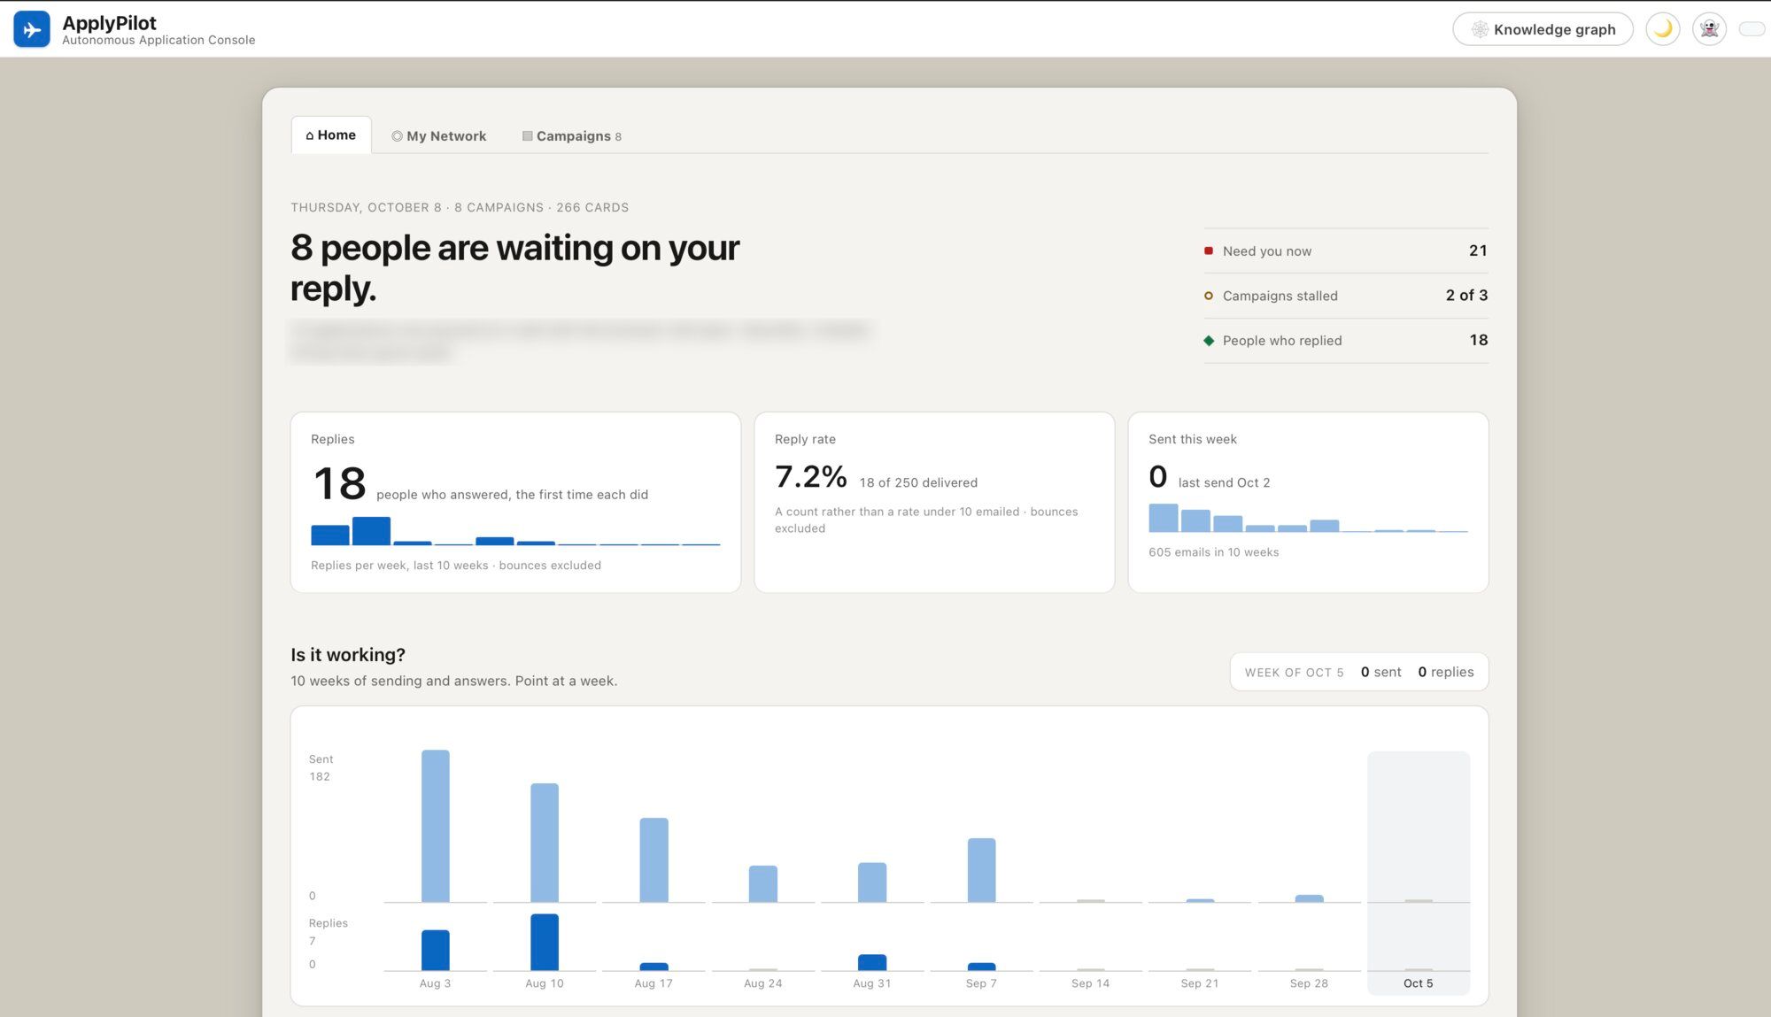
Task: Click the WEEK OF OCT 5 summary pill
Action: [x=1359, y=672]
